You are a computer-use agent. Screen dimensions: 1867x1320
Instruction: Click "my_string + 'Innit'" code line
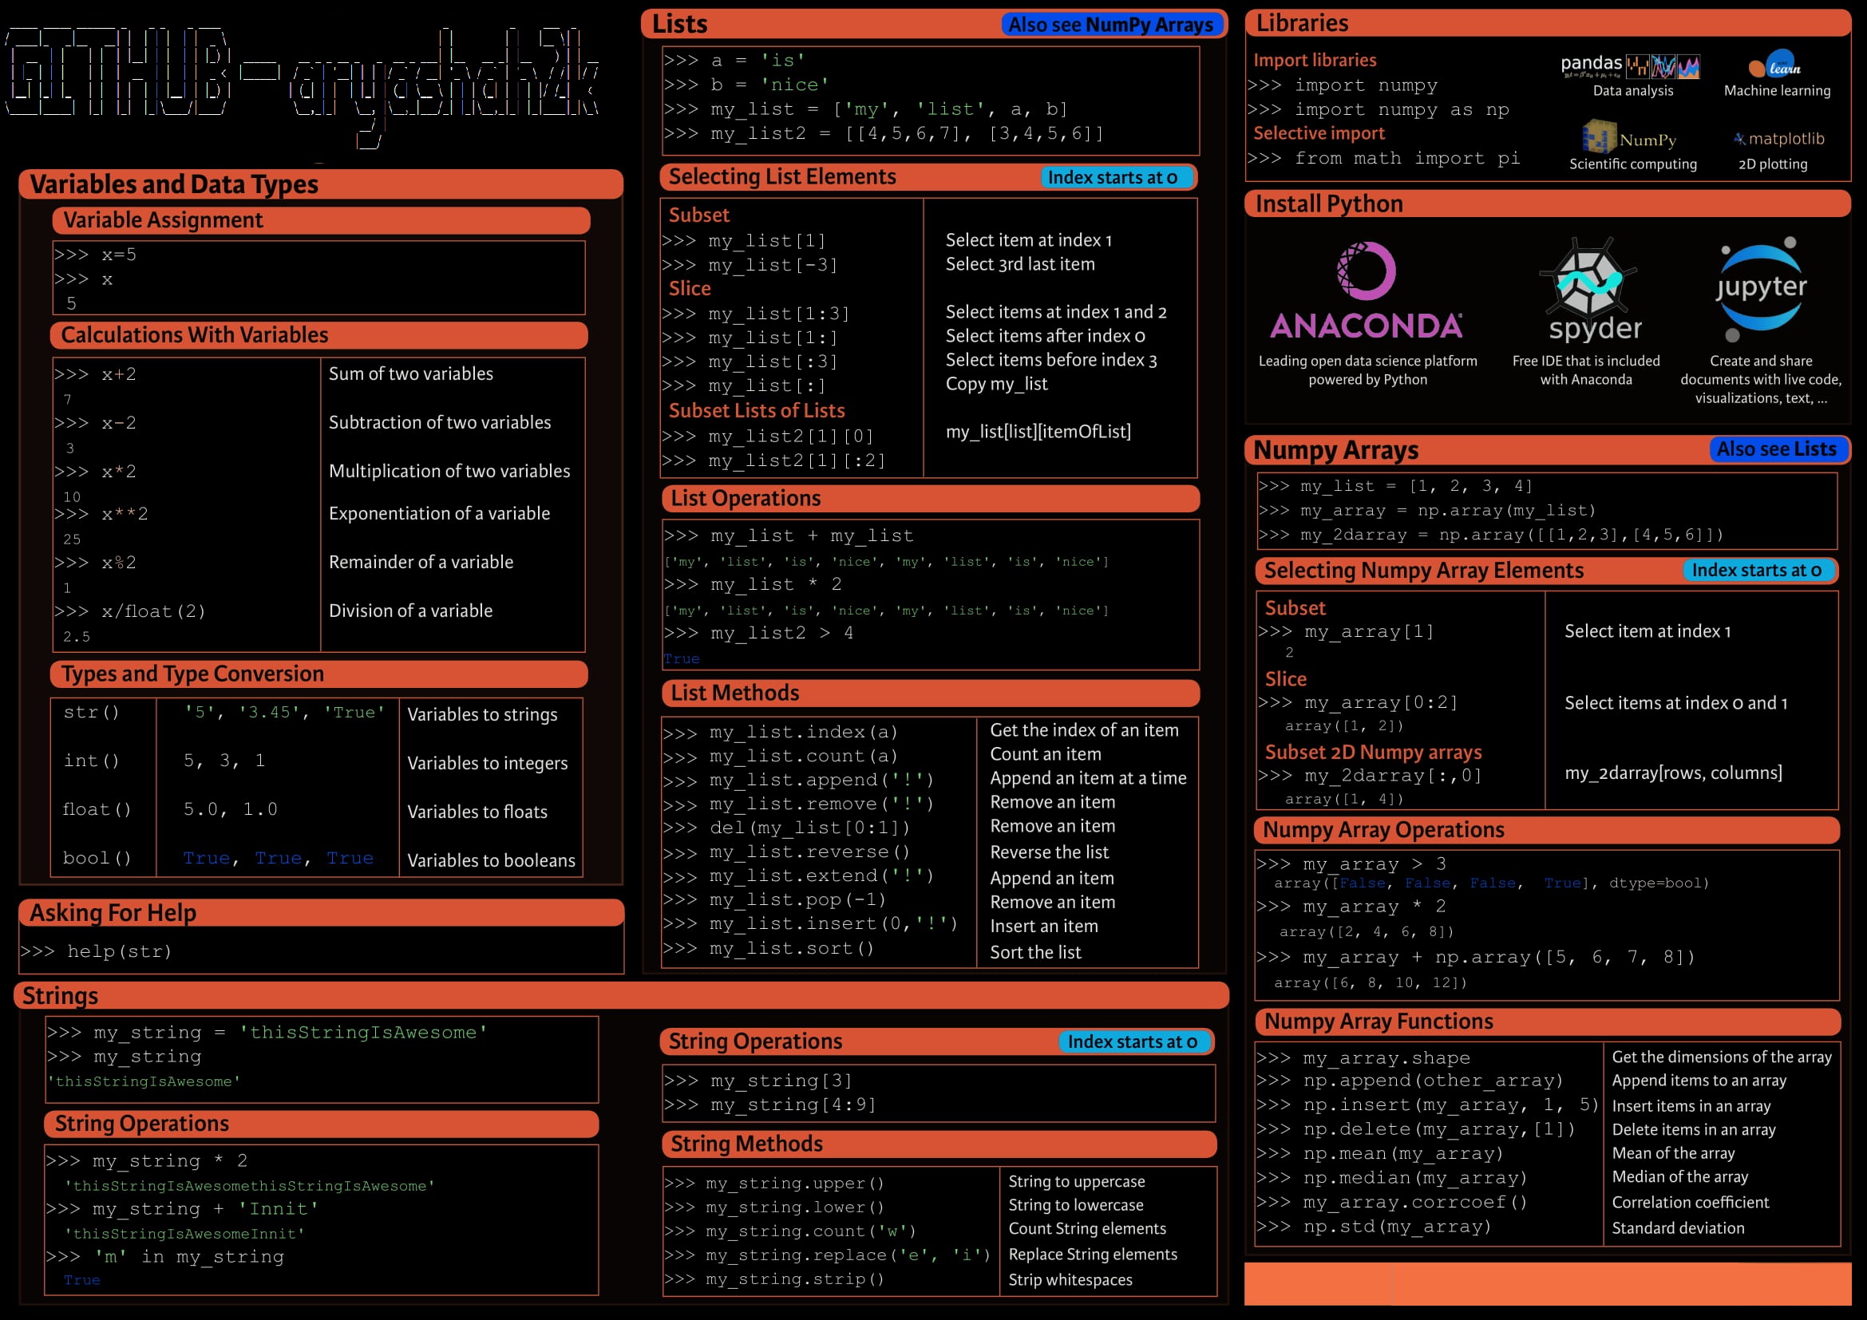(182, 1208)
